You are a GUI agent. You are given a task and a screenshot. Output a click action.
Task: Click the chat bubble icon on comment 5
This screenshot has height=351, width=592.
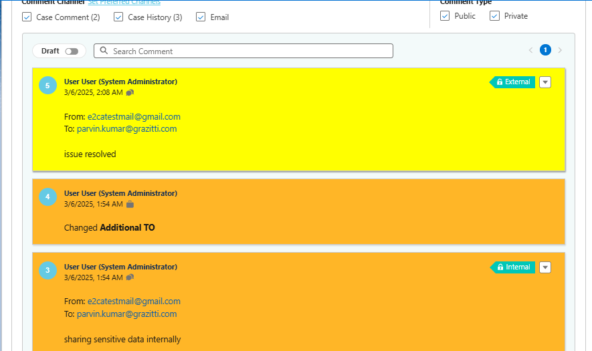point(130,92)
